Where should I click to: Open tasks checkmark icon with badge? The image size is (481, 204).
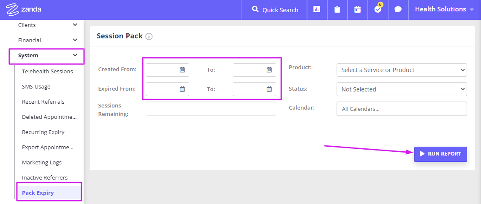pos(378,9)
